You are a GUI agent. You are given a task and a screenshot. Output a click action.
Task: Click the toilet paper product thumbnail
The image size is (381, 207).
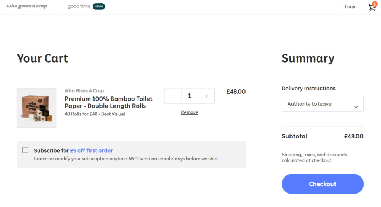(36, 108)
